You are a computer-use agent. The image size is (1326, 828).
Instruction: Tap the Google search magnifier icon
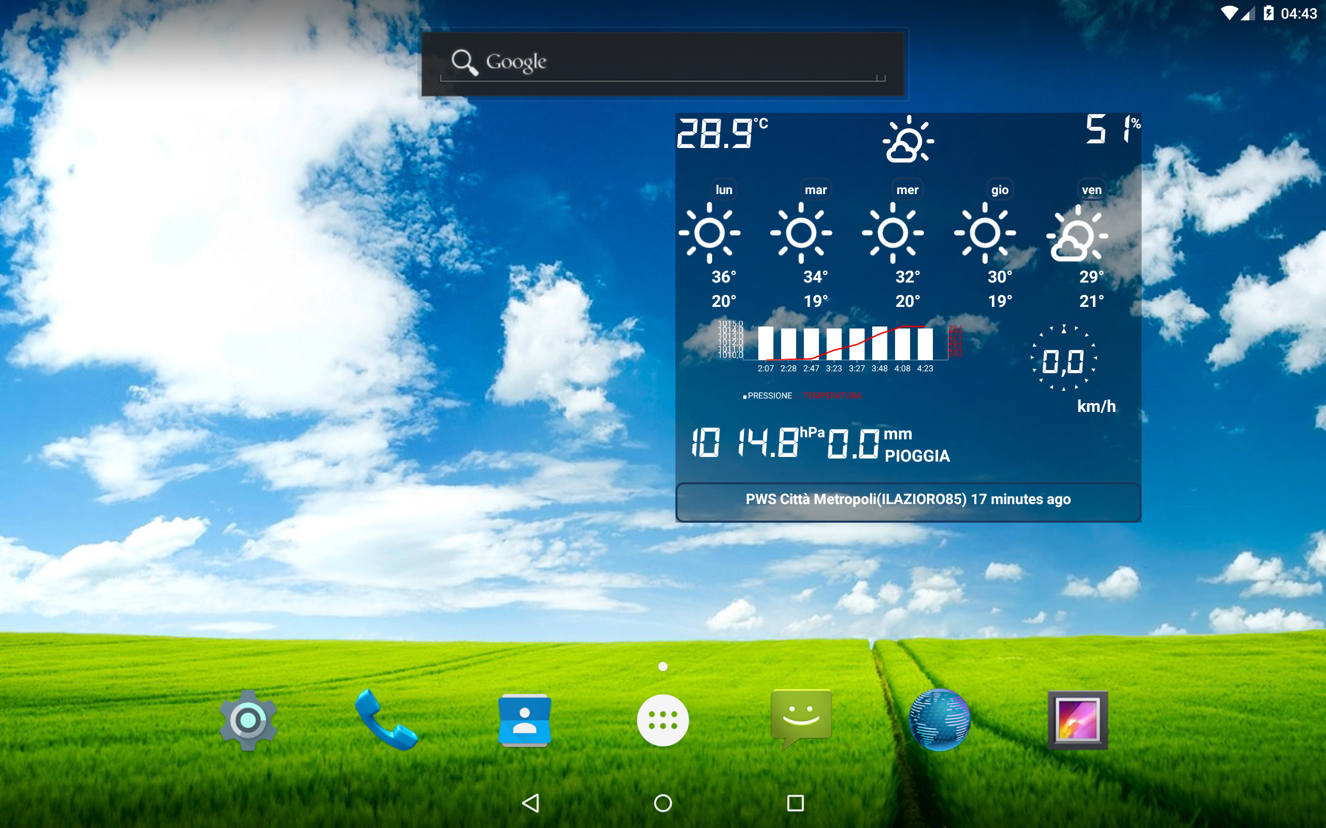click(x=464, y=62)
